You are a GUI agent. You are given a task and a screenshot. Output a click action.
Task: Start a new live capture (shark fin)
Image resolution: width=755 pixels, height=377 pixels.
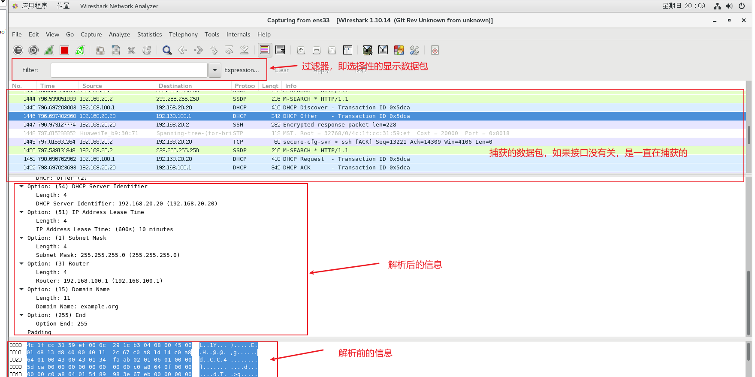(49, 50)
